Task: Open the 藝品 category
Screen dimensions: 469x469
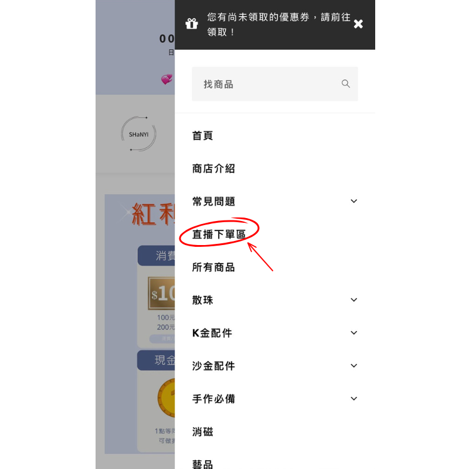Action: [x=202, y=464]
